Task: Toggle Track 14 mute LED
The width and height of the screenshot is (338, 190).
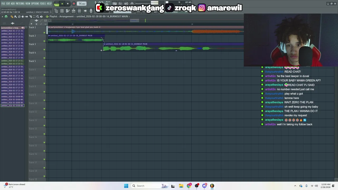Action: [x=44, y=142]
